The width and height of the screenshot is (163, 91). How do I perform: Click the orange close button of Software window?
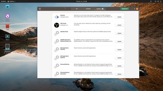tap(137, 9)
